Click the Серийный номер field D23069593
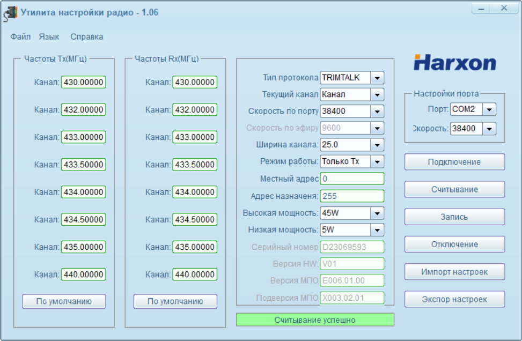This screenshot has height=341, width=522. click(352, 247)
